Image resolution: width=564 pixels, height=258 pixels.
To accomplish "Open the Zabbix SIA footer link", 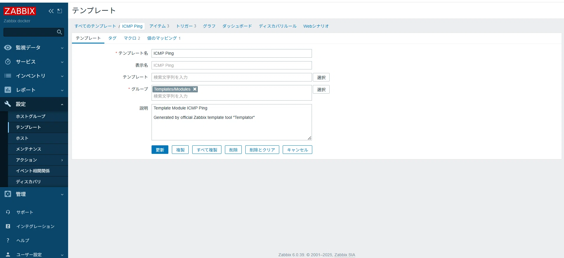I will click(x=345, y=255).
